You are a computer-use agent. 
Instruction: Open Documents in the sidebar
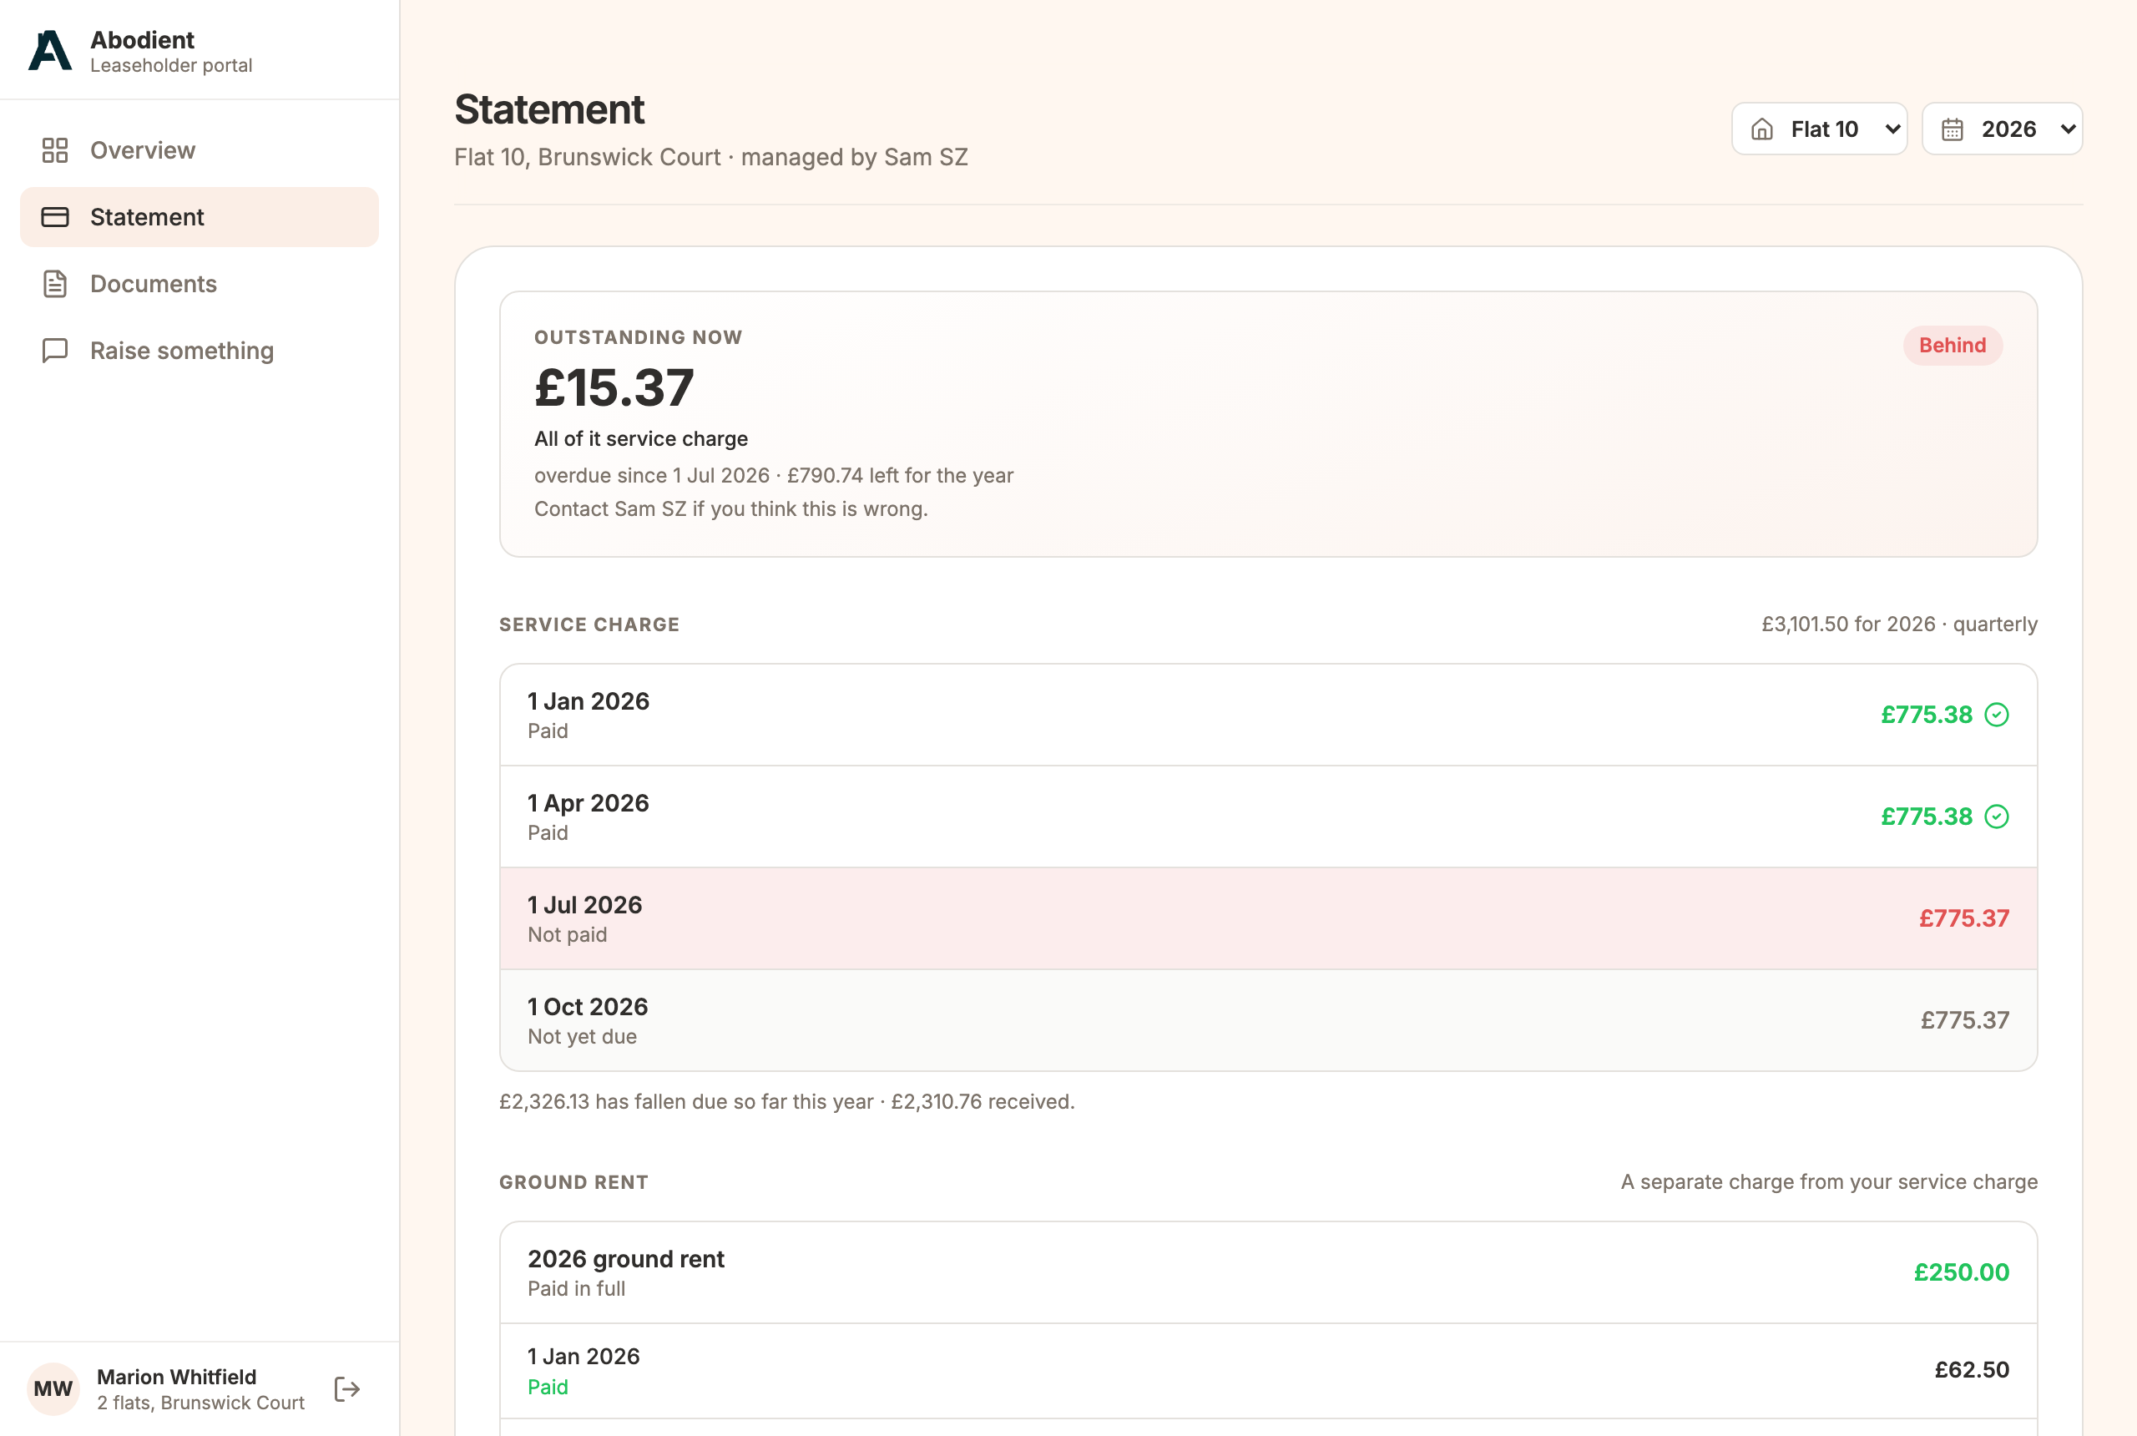point(200,284)
